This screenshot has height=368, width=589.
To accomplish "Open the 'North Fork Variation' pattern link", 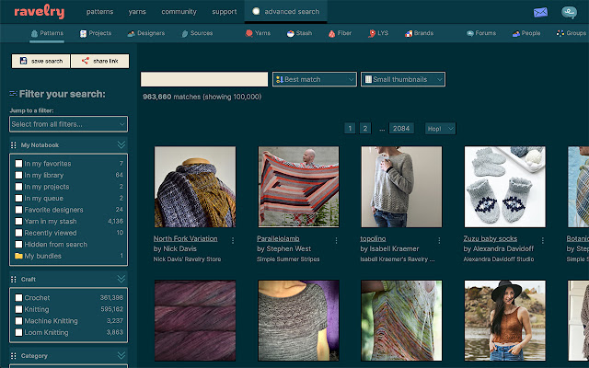I will coord(185,238).
